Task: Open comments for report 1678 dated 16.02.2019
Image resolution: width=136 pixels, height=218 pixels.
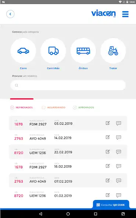Action: click(118, 166)
